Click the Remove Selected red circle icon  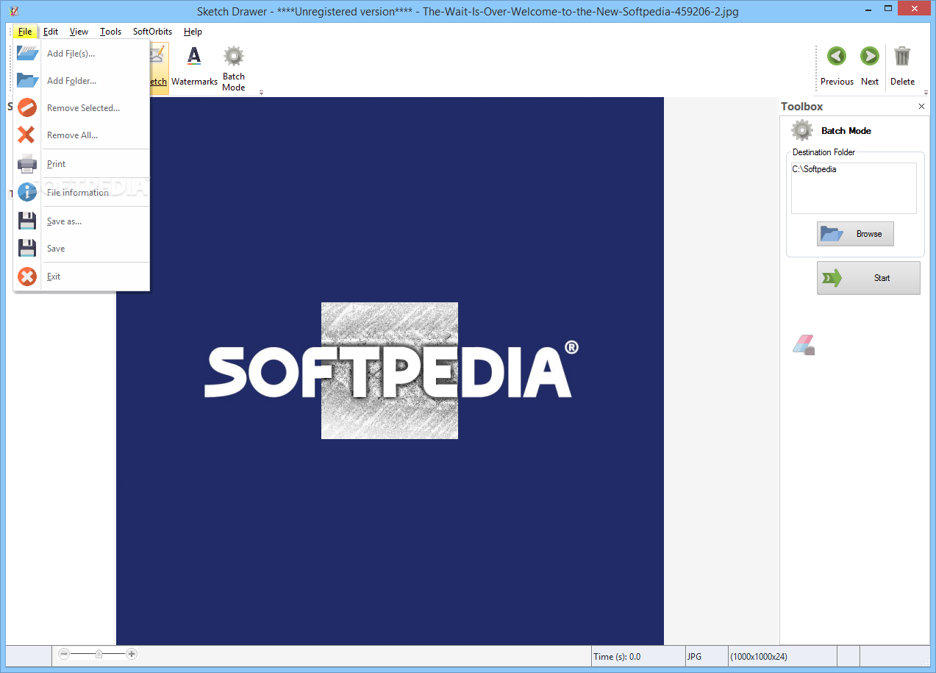coord(27,107)
